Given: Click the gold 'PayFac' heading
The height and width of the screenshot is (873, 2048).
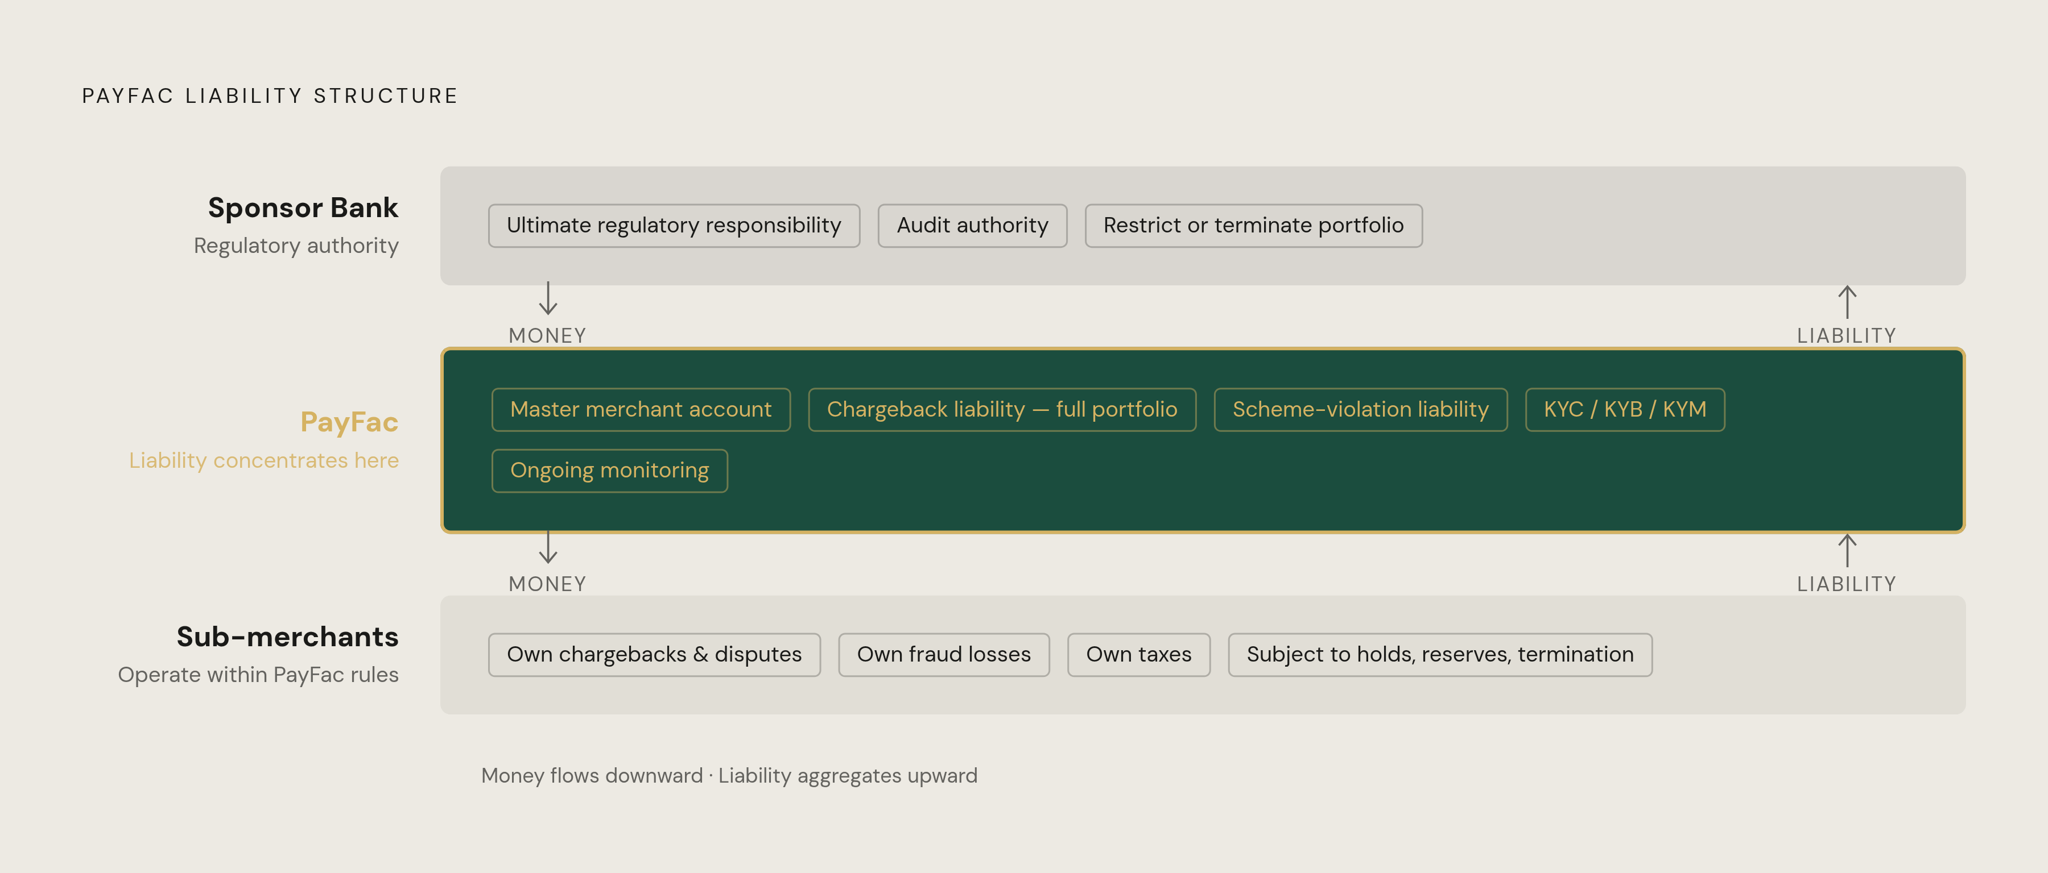Looking at the screenshot, I should click(349, 422).
